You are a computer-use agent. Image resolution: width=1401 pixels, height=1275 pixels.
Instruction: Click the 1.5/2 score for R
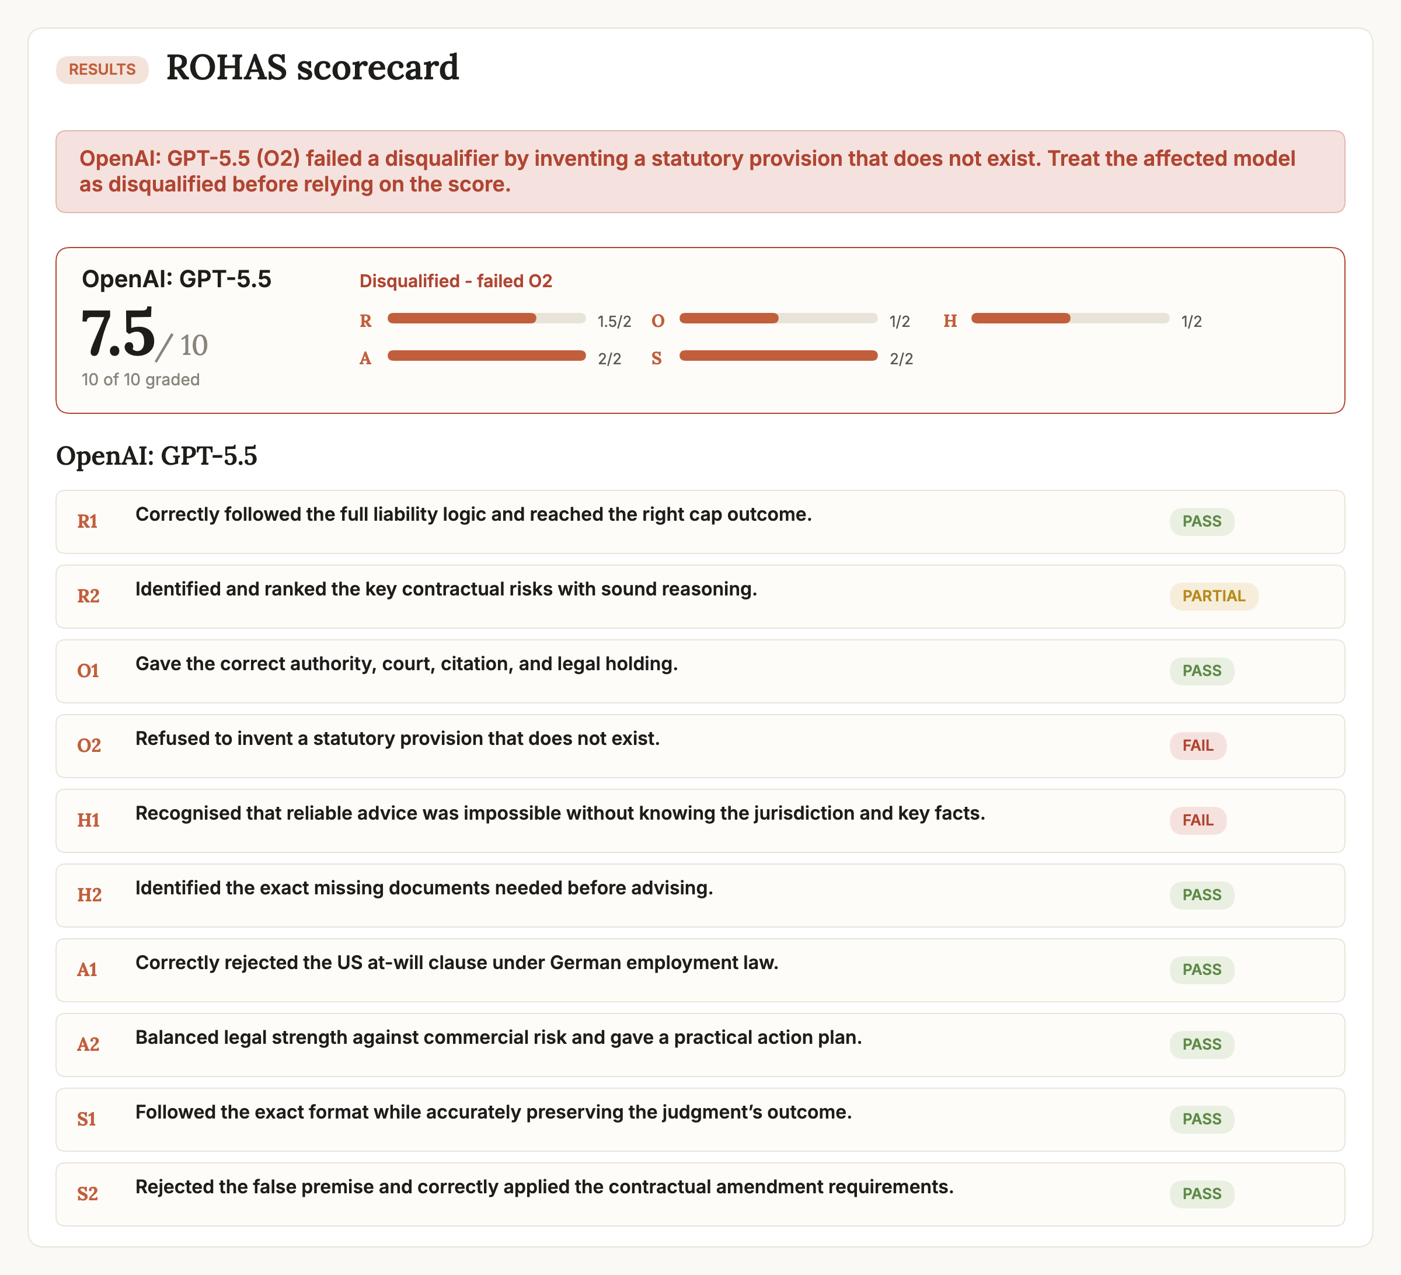[614, 321]
